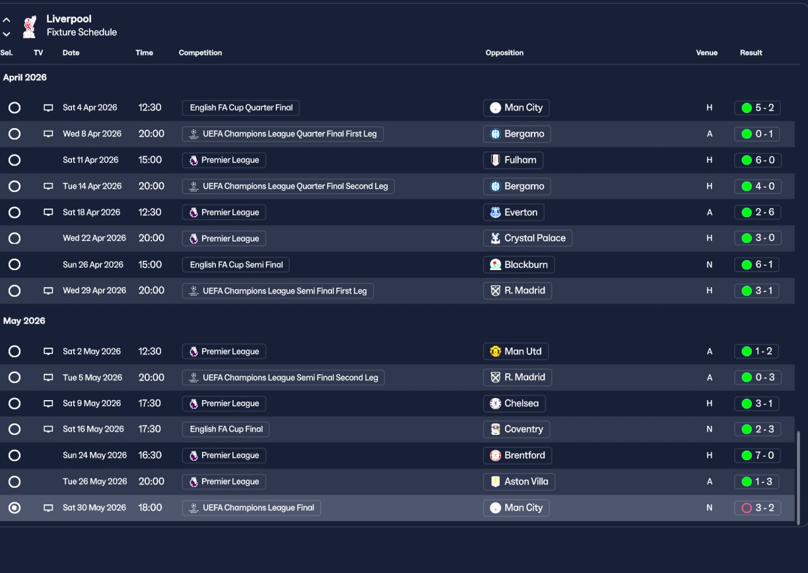The width and height of the screenshot is (808, 573).
Task: Sort by the Competition column header
Action: click(x=200, y=53)
